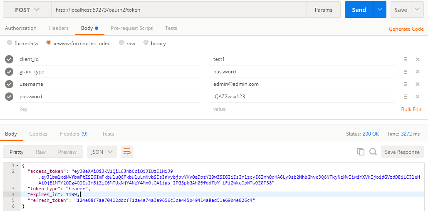Open the Pre-request Script tab
428x211 pixels.
pos(131,28)
